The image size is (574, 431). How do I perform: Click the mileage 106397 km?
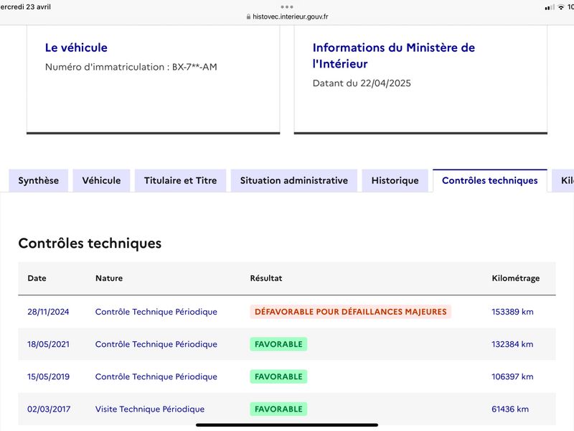click(x=512, y=376)
